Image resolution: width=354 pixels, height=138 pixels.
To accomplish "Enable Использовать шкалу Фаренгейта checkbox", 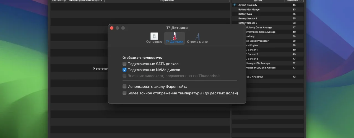I will click(x=124, y=86).
